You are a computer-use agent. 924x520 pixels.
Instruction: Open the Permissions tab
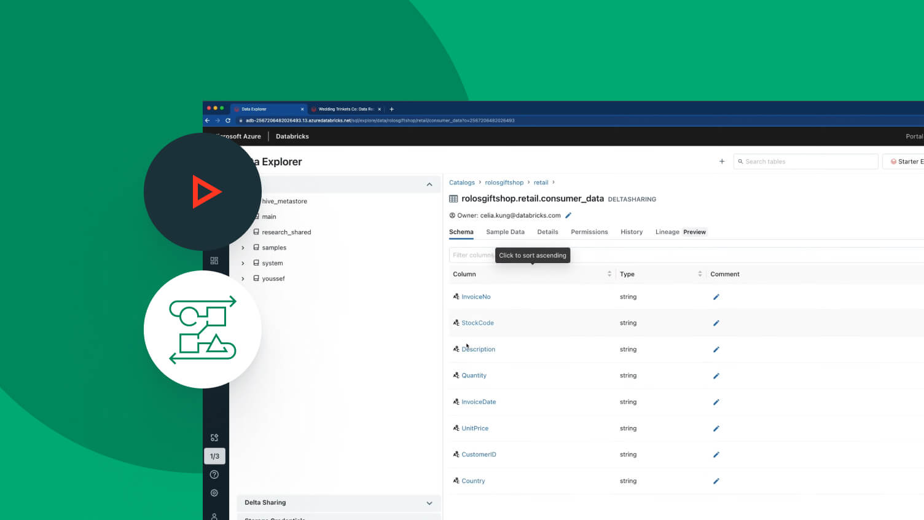pos(589,232)
